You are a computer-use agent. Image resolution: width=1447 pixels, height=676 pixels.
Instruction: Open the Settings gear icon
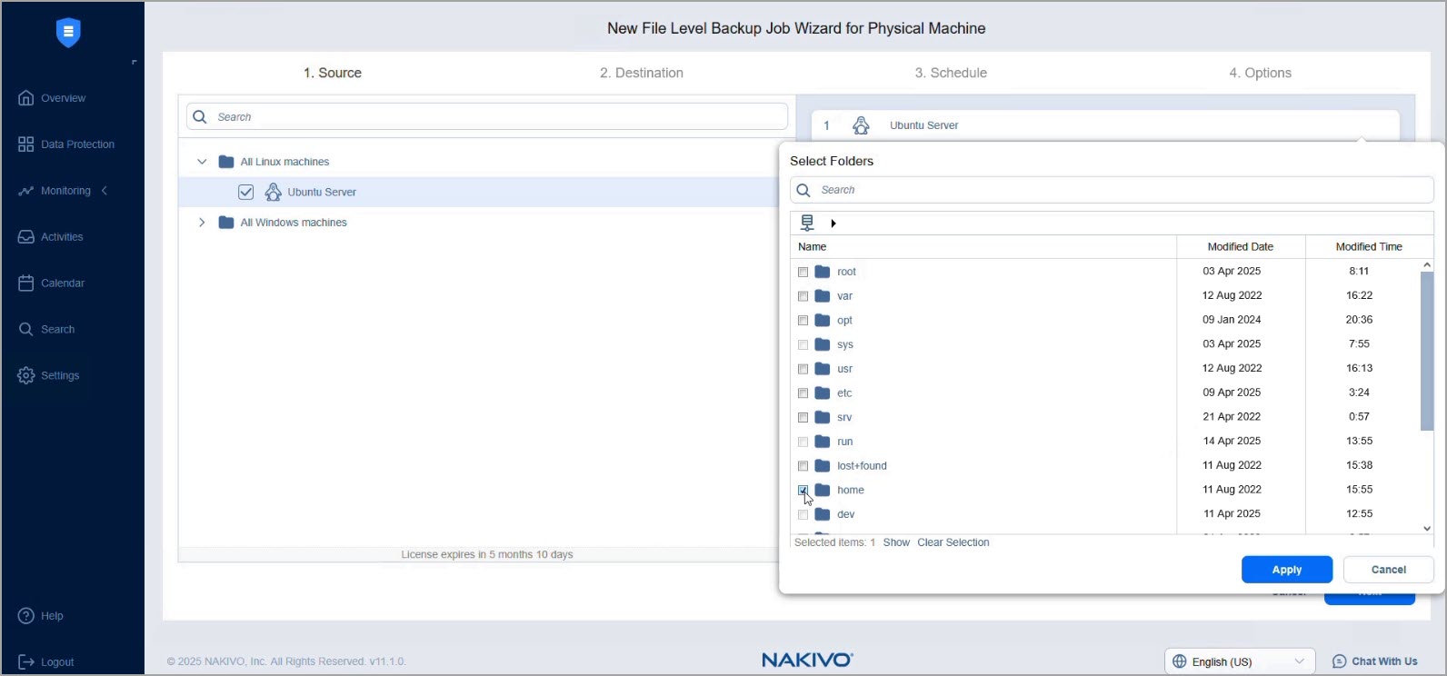(25, 375)
